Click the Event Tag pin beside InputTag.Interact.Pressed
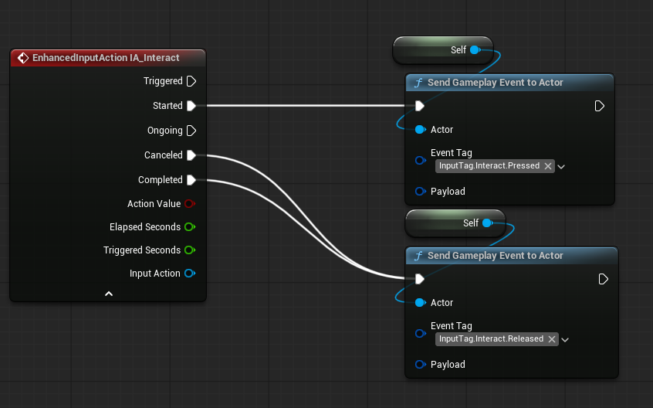653x408 pixels. pos(420,161)
